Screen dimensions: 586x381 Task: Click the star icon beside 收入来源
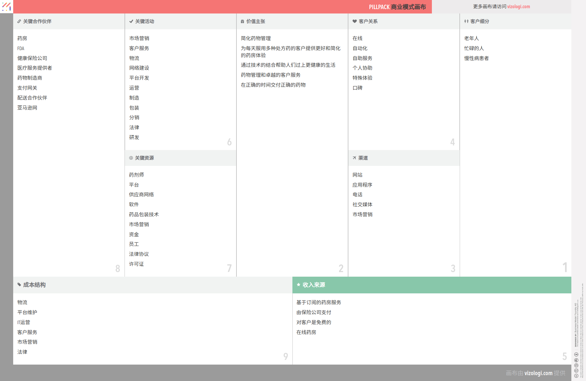298,285
